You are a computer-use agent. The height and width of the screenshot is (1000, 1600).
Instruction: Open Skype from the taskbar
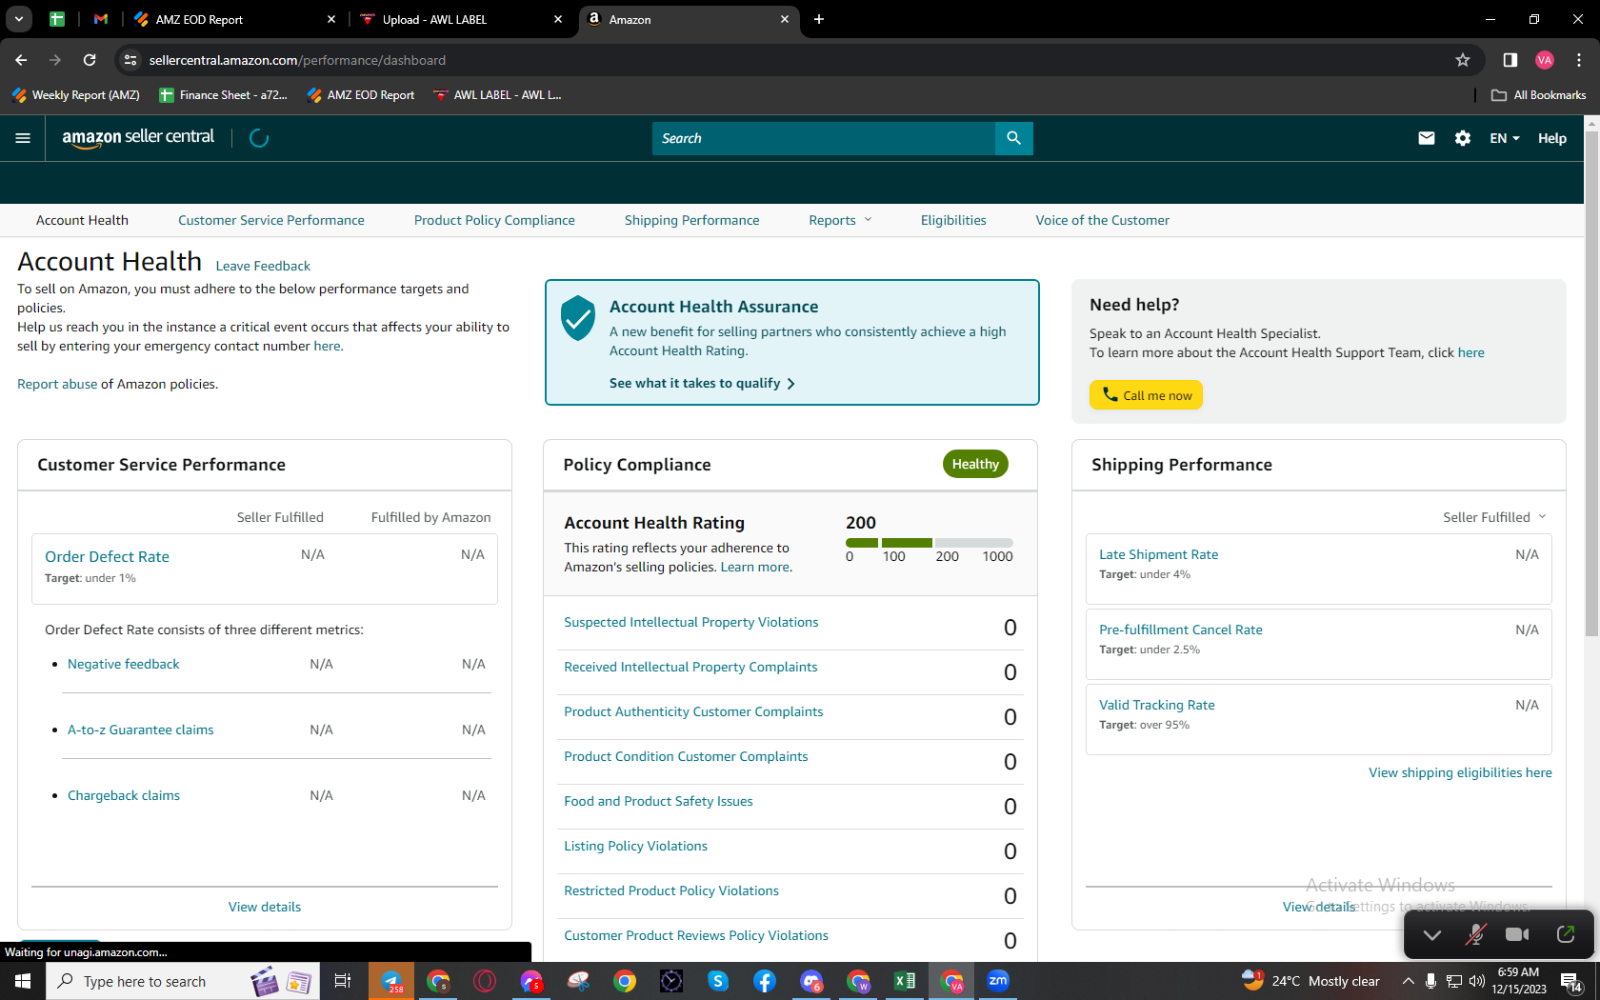click(x=718, y=981)
